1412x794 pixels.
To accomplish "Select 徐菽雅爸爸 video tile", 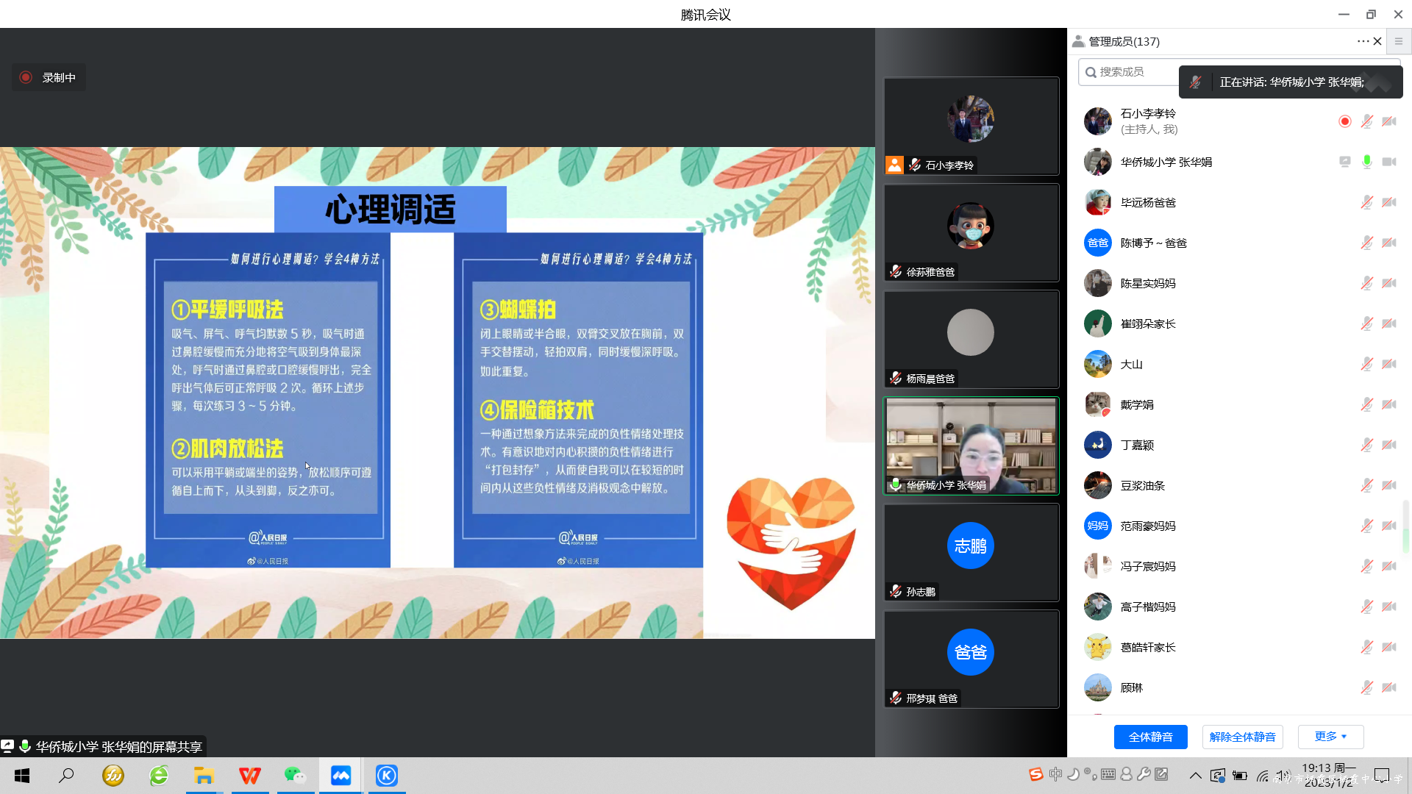I will coord(971,232).
